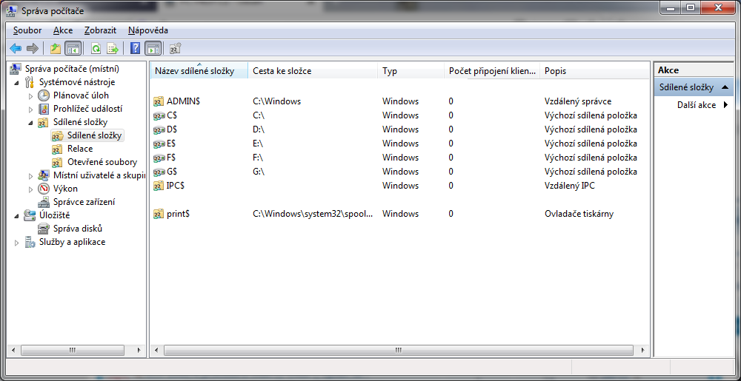The width and height of the screenshot is (741, 381).
Task: Toggle the console tree pane toolbar button
Action: [x=73, y=48]
